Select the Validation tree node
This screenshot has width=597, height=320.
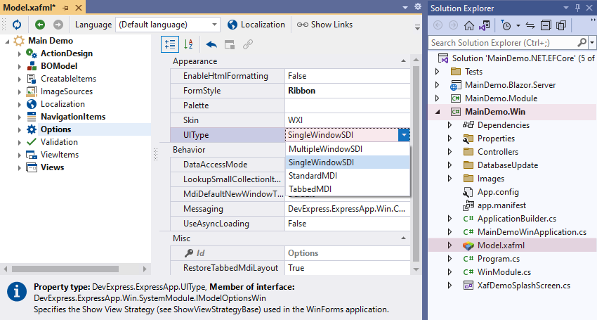(x=59, y=142)
